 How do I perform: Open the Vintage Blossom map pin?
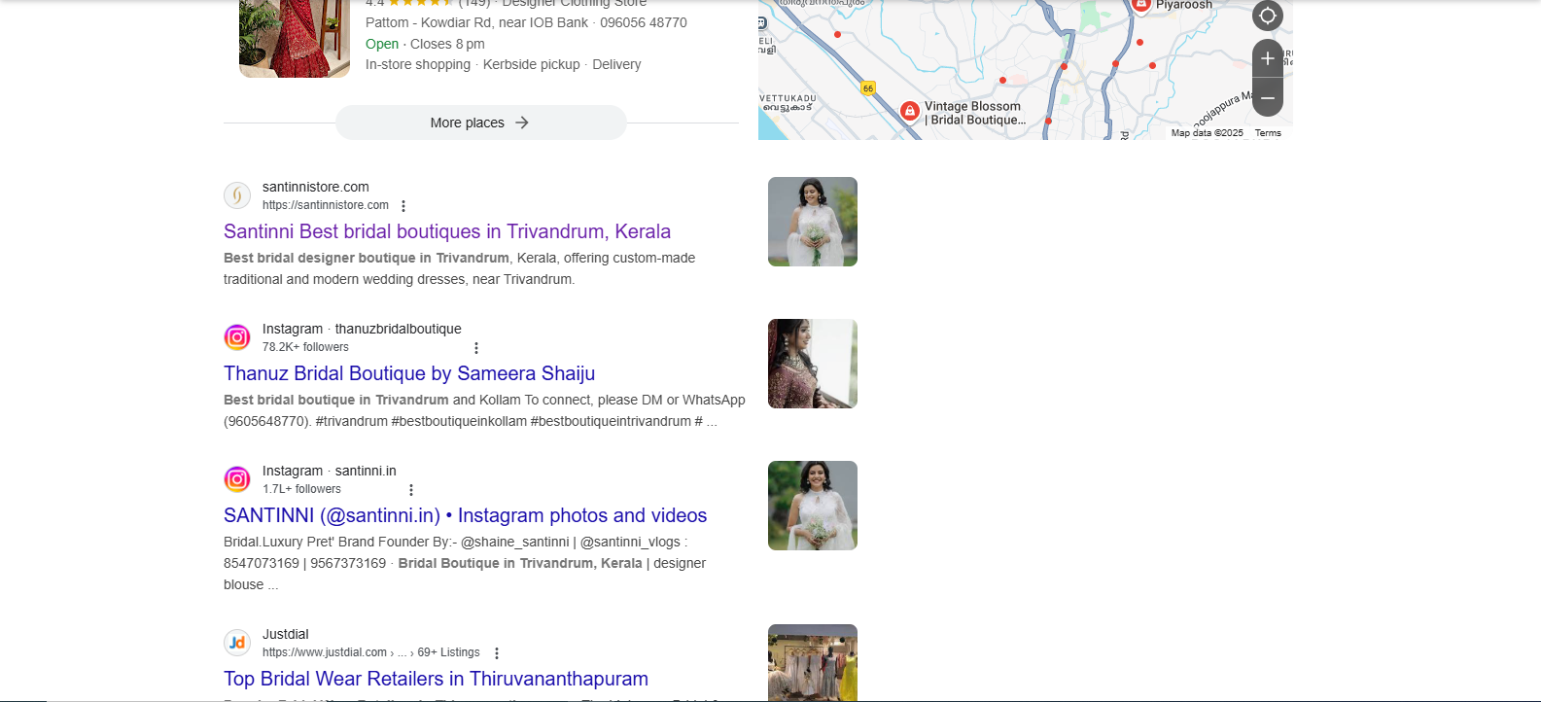(x=910, y=112)
